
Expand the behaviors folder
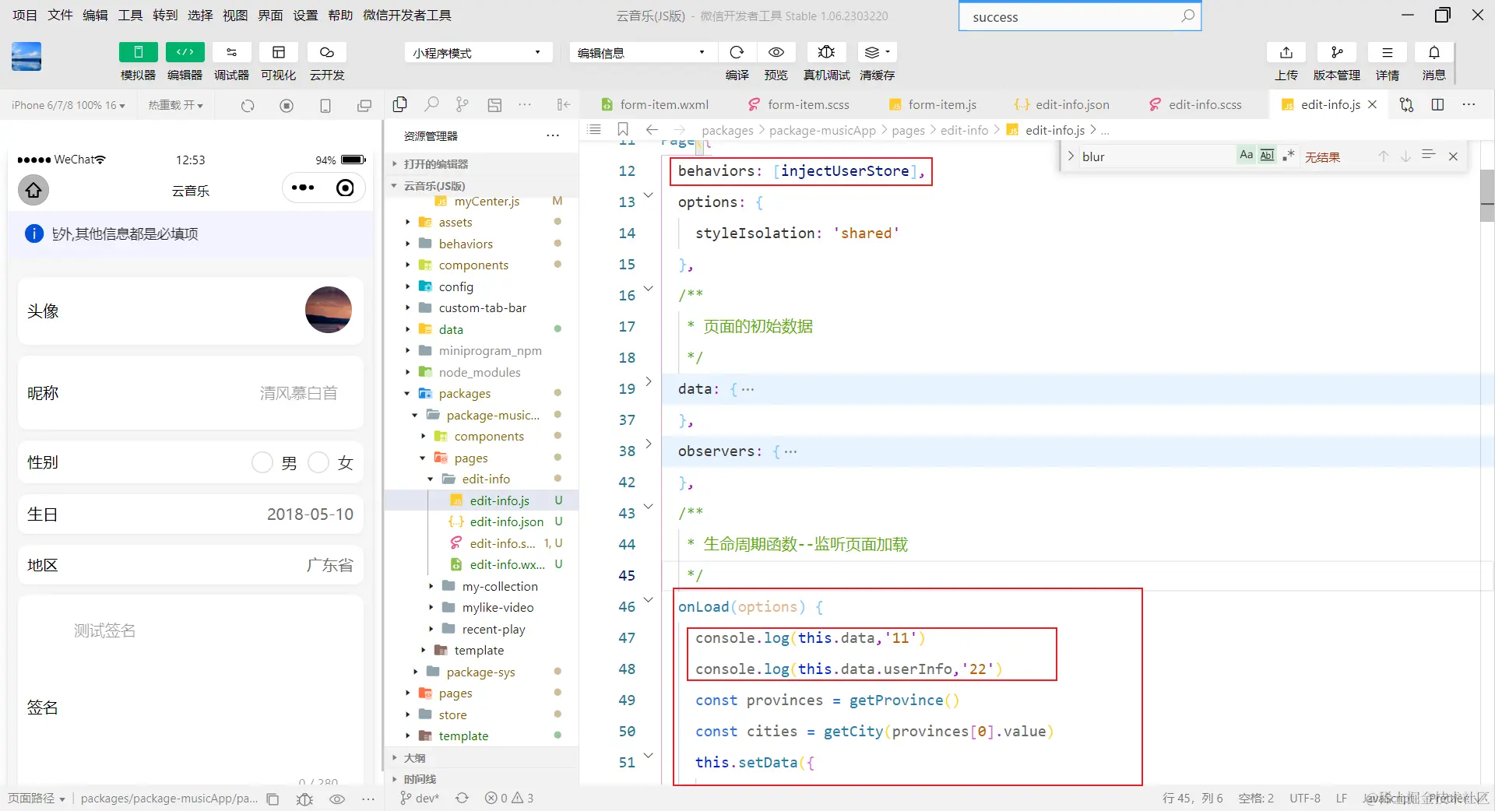[465, 244]
